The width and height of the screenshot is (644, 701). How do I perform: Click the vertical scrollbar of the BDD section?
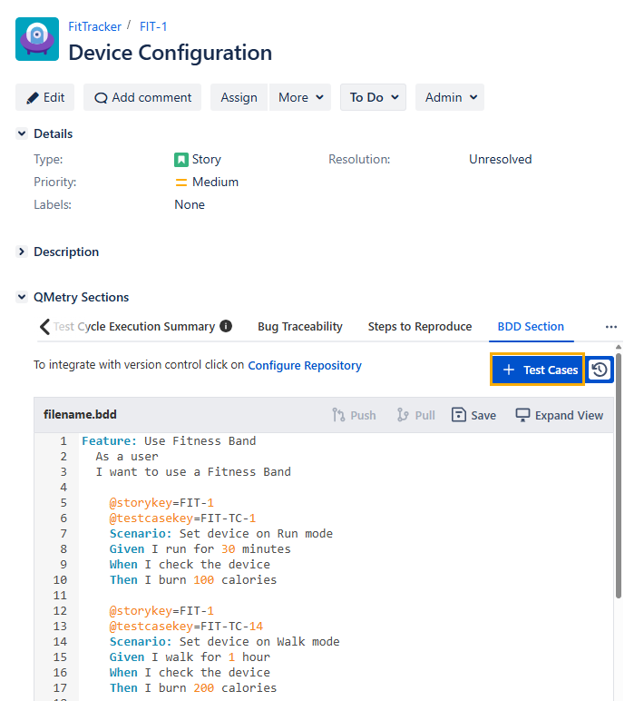[619, 476]
